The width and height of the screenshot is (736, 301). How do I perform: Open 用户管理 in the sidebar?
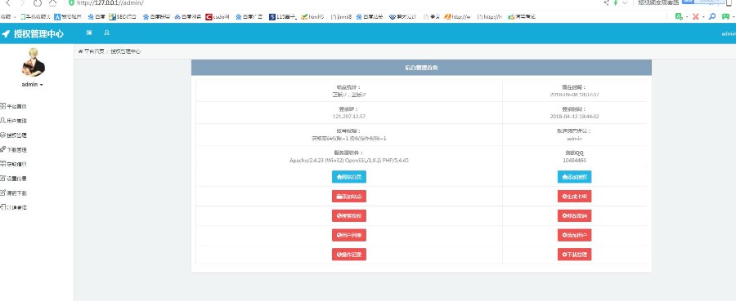[x=17, y=121]
